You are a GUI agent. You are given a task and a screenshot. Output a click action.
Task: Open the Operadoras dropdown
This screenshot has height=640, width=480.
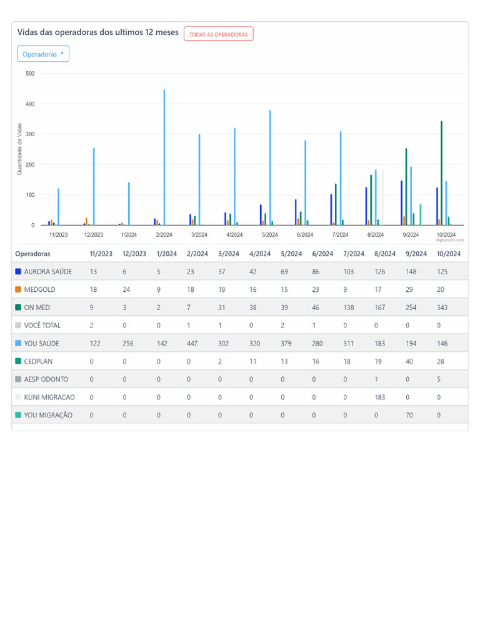pos(43,54)
